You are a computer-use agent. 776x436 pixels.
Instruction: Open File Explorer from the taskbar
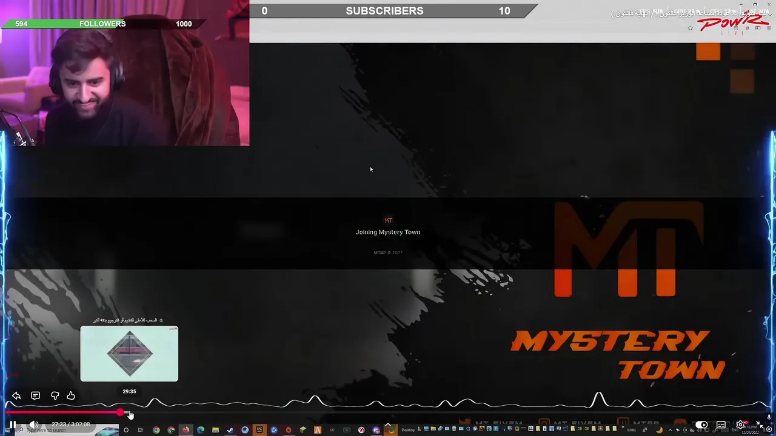tap(215, 430)
